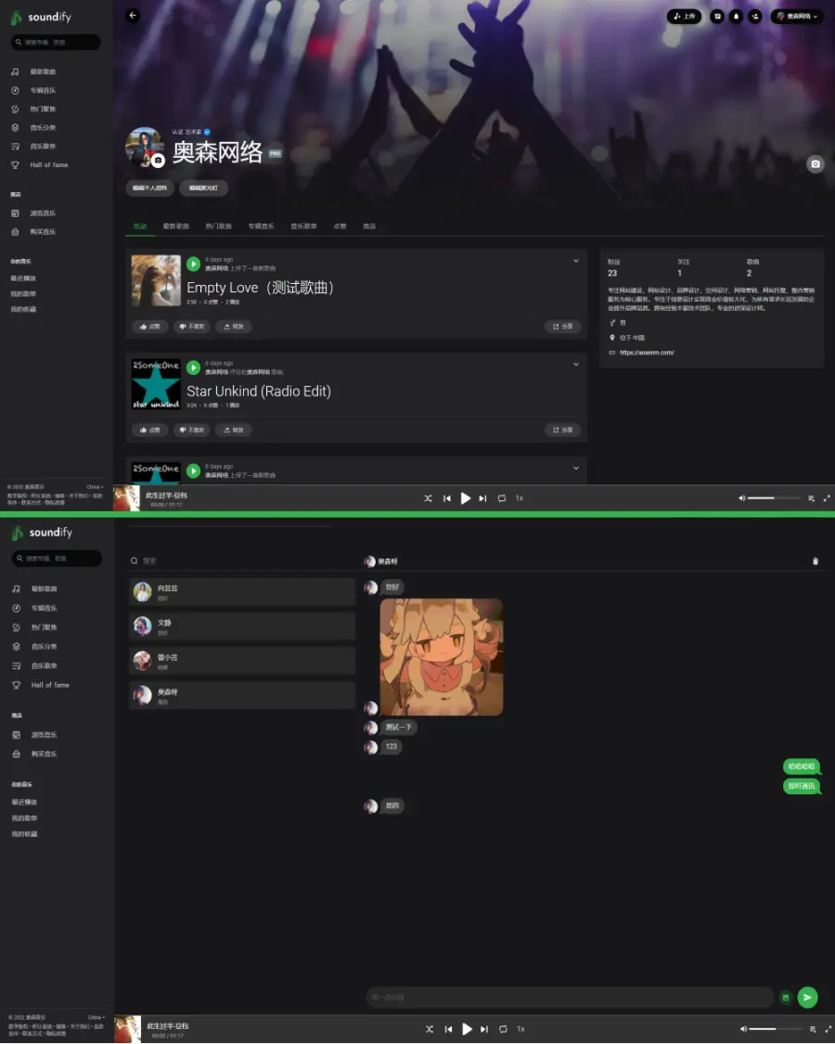Switch to the 热门歌曲 profile tab
Image resolution: width=835 pixels, height=1044 pixels.
218,226
